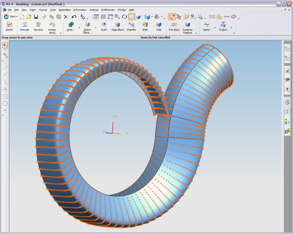Select the Extrude tool
Screen dimensions: 293x234
[x=25, y=27]
